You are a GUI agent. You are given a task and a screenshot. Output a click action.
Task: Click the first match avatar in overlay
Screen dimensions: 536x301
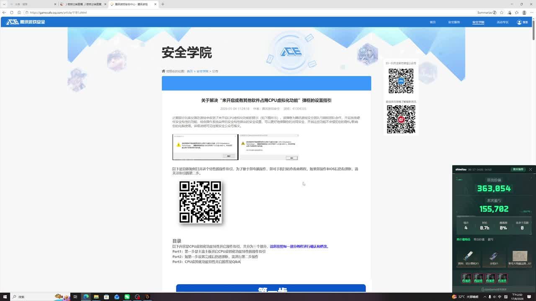(466, 278)
